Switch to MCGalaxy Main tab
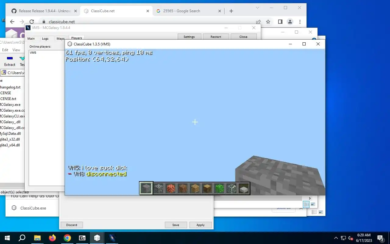Viewport: 390px width, 244px height. 31,38
